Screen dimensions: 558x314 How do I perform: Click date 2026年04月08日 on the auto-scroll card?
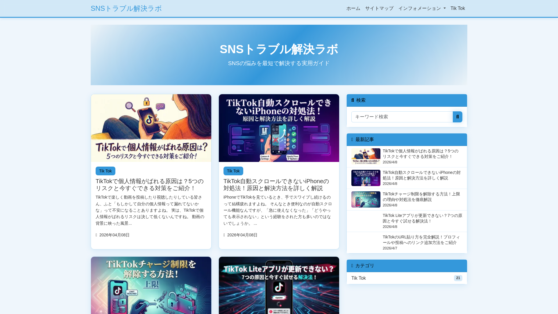(242, 235)
